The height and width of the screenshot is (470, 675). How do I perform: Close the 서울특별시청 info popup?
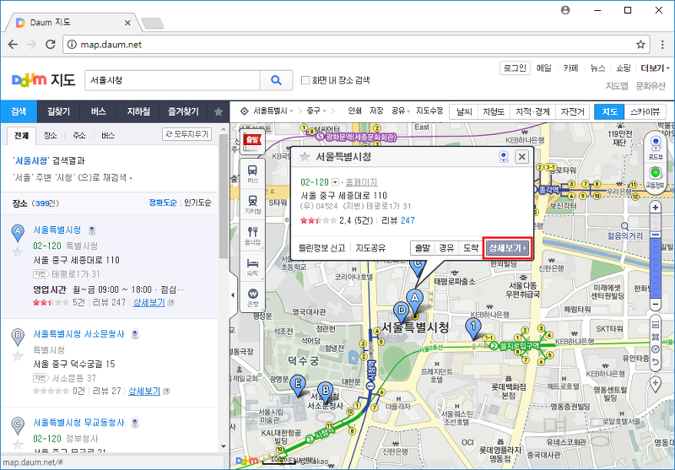(521, 157)
